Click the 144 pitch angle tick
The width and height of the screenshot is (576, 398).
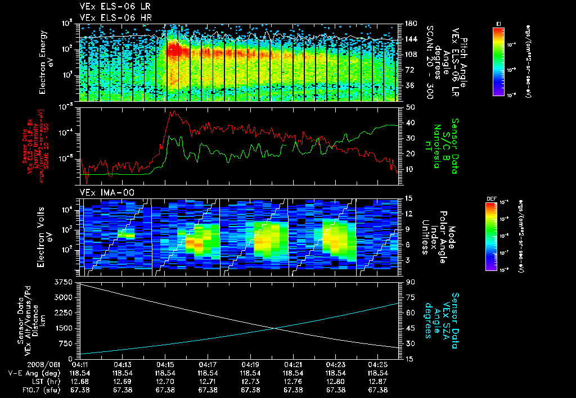pyautogui.click(x=411, y=39)
